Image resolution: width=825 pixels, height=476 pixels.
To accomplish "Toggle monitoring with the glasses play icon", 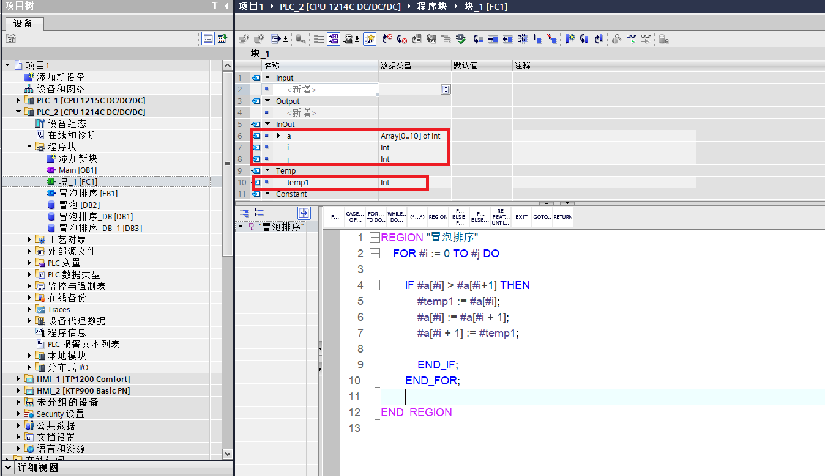I will pyautogui.click(x=632, y=38).
